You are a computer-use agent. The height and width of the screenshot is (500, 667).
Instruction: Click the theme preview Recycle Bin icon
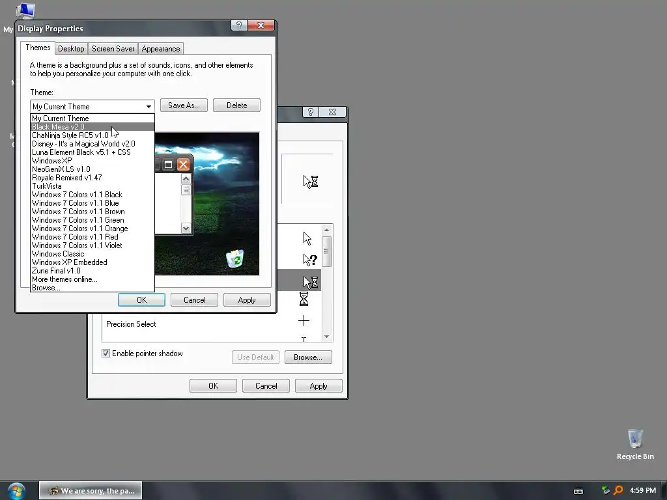point(234,258)
